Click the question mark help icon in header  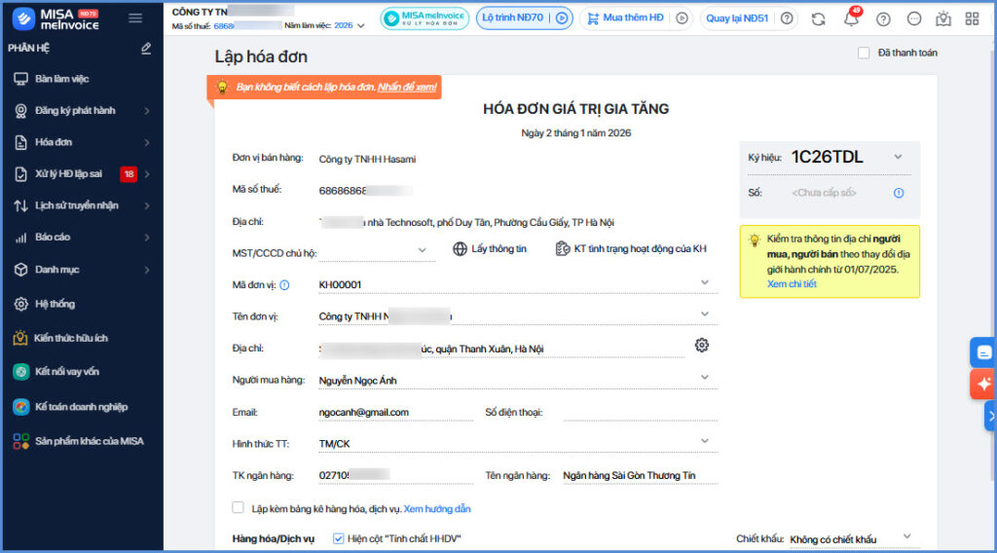point(883,19)
